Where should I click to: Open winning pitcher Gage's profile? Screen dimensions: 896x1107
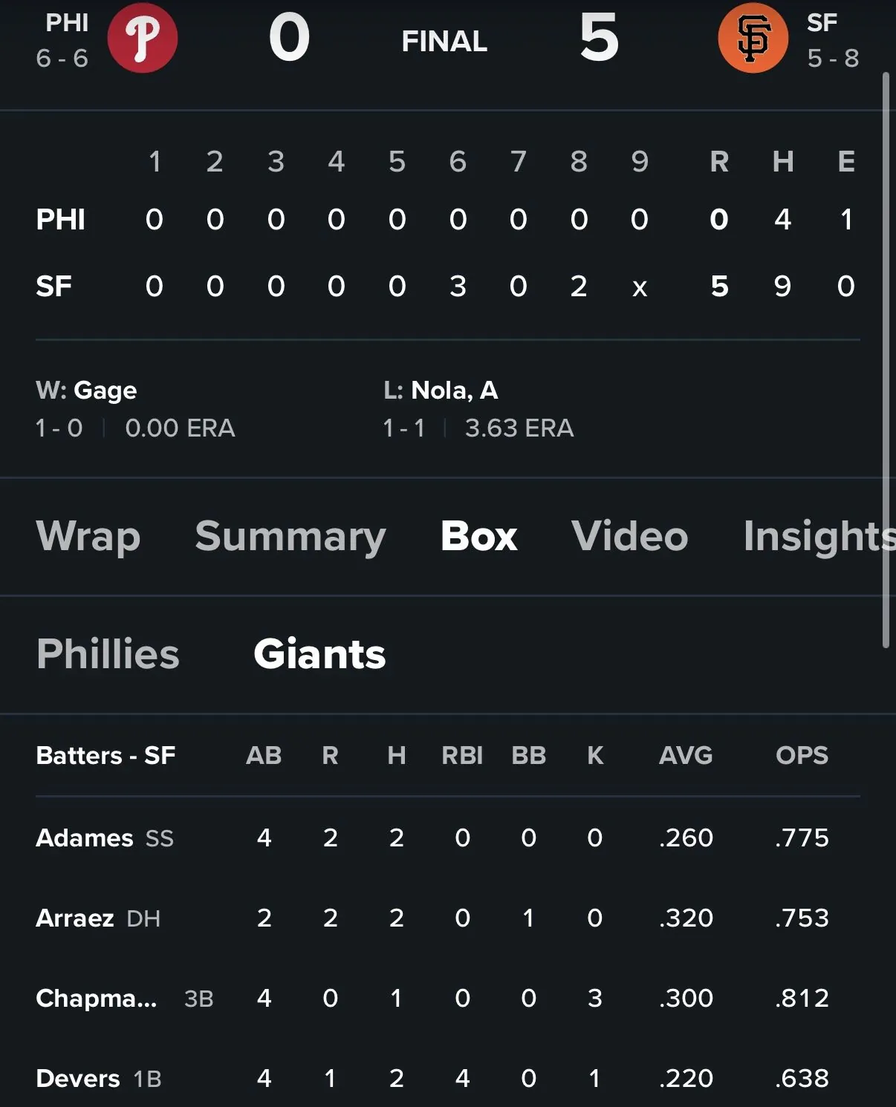coord(105,391)
